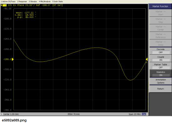Click Marker -> Start softkey
Screen dimensions: 172x123
[160, 13]
